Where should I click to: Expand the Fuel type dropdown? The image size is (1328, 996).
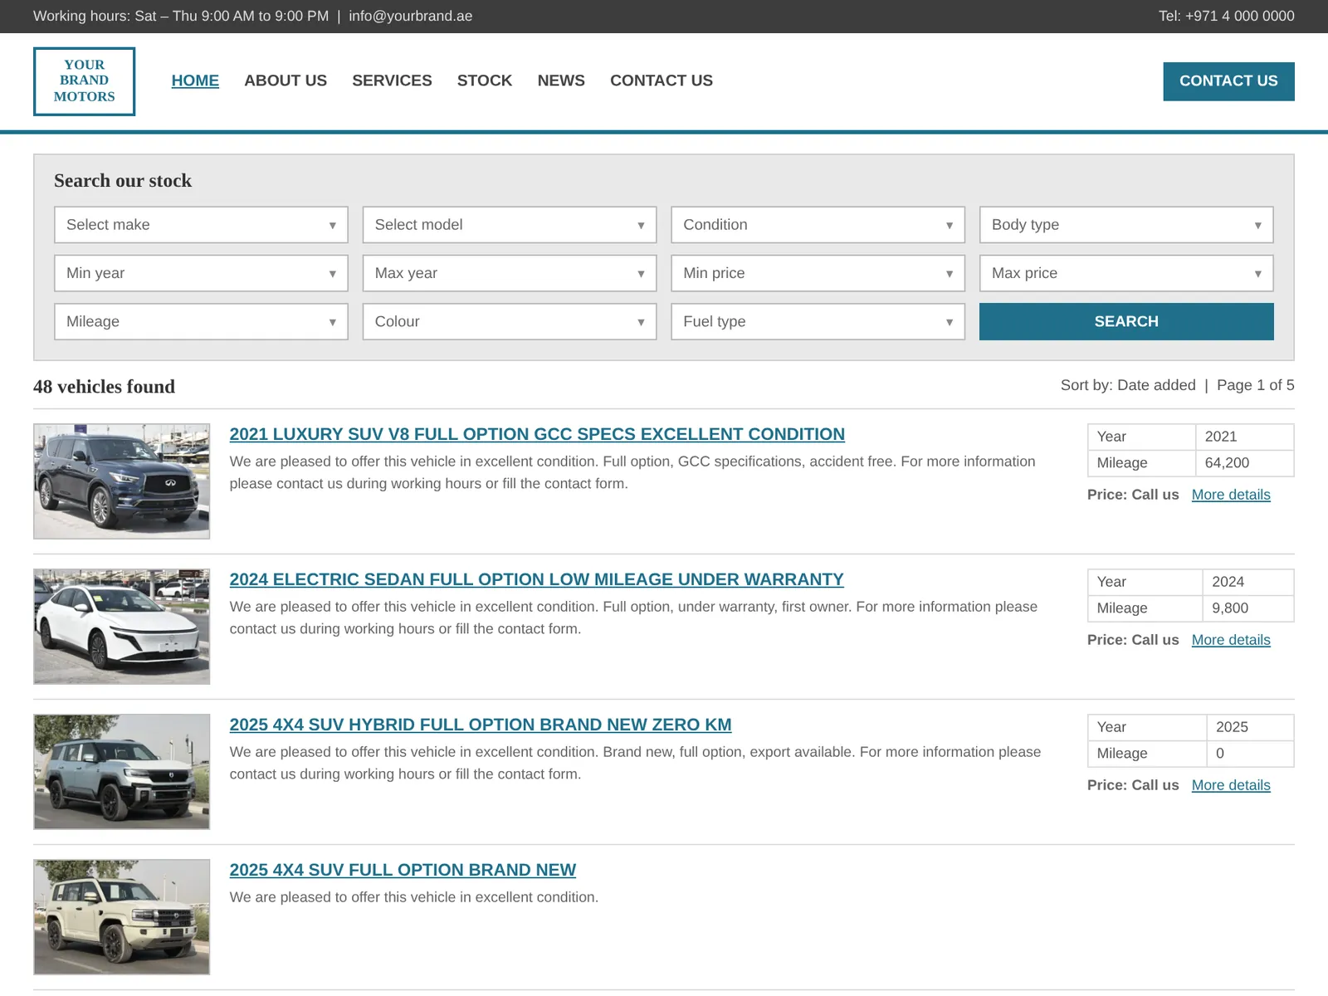coord(818,321)
